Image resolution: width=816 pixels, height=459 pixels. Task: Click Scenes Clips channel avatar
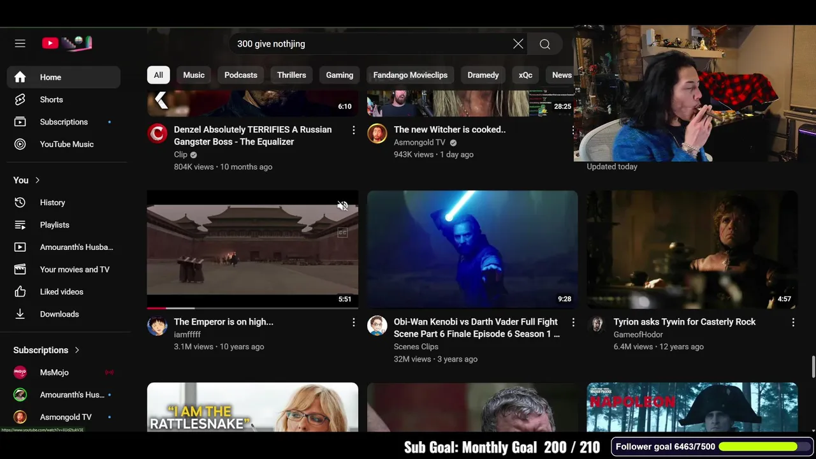click(x=377, y=326)
